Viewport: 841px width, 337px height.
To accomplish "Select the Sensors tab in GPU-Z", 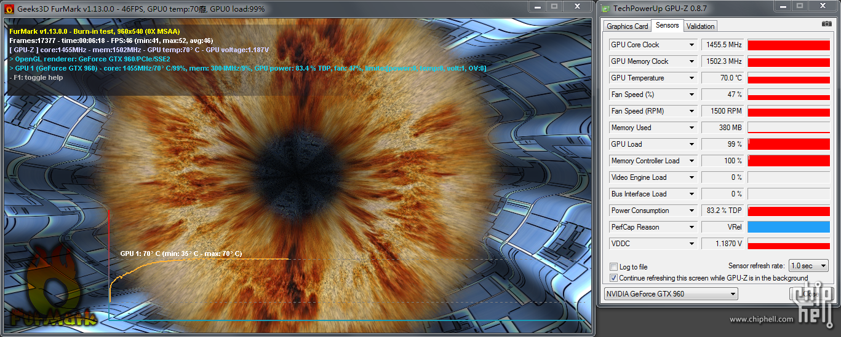I will tap(667, 25).
